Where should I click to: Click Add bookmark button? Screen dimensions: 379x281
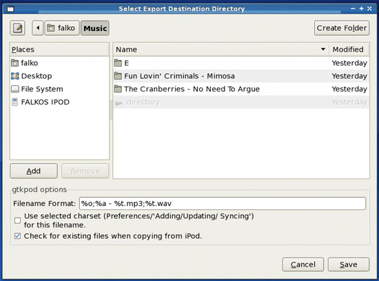34,171
